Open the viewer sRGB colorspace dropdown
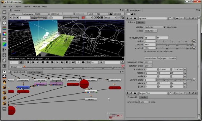202x121 pixels. coord(110,17)
